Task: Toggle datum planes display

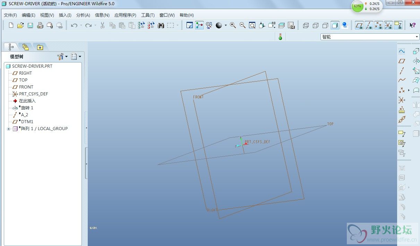Action: tap(360, 25)
